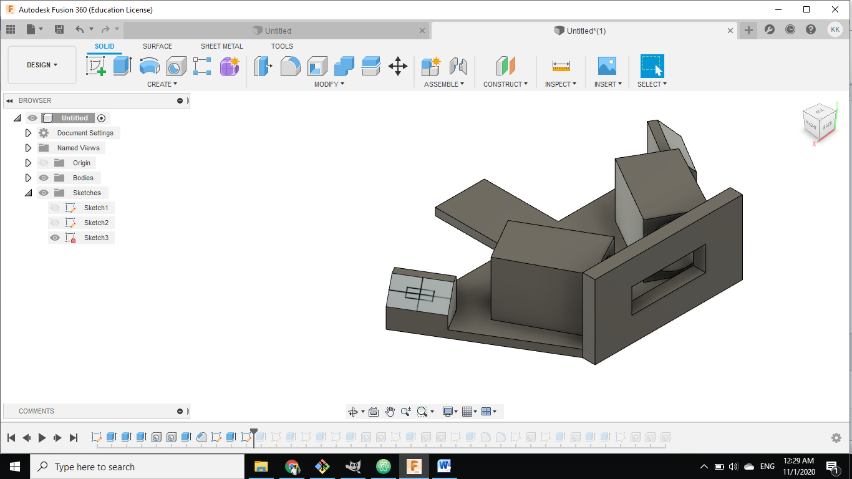
Task: Hide Sketch3 using its eye icon
Action: point(55,238)
